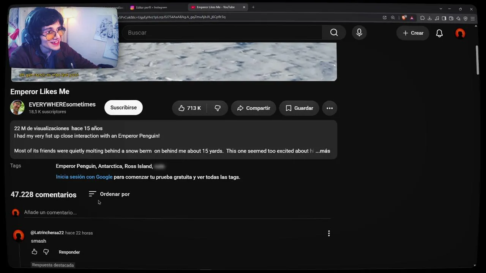Open the browser hamburger main menu
The image size is (486, 273).
[473, 18]
